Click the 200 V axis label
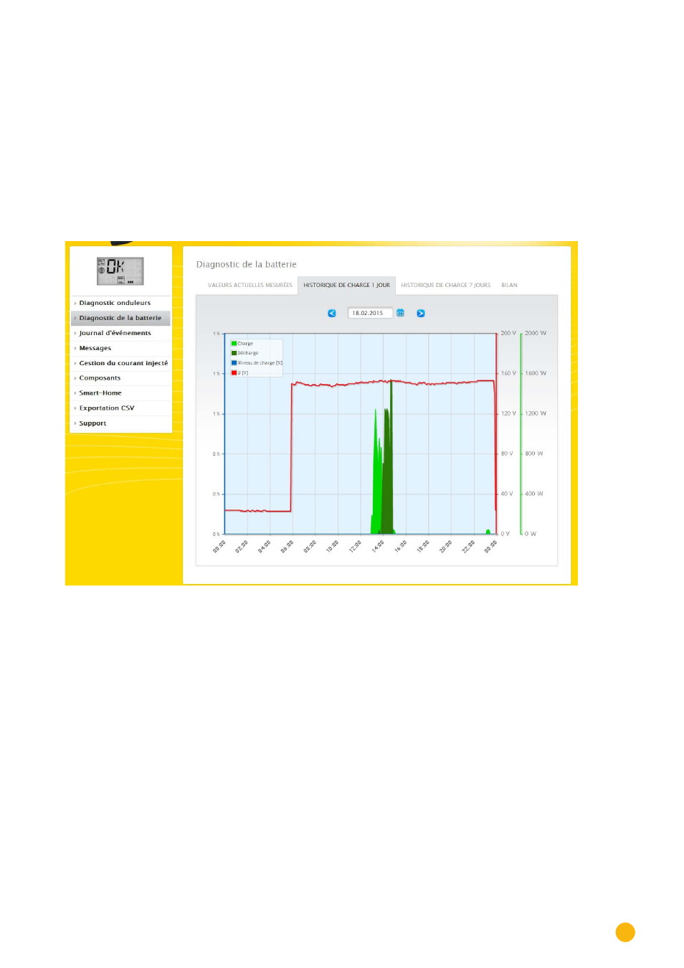 coord(508,334)
